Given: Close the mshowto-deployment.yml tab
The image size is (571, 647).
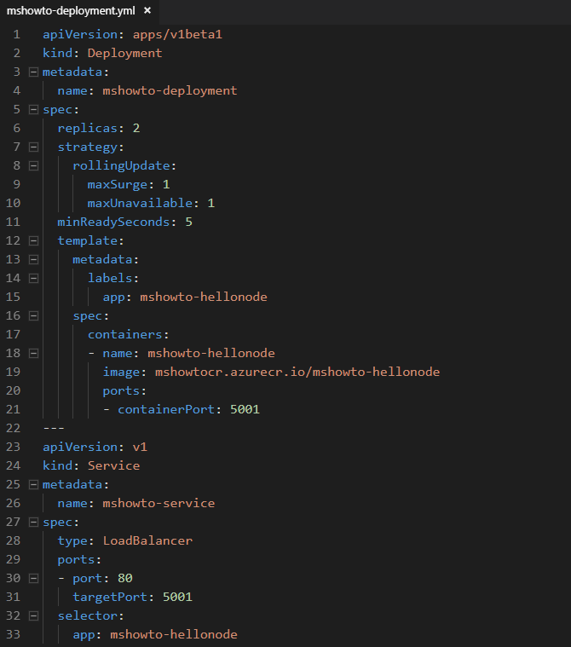Looking at the screenshot, I should click(147, 11).
